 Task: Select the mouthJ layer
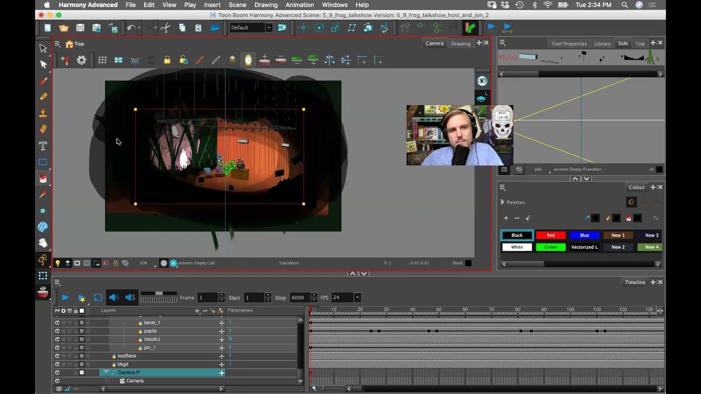pos(152,339)
